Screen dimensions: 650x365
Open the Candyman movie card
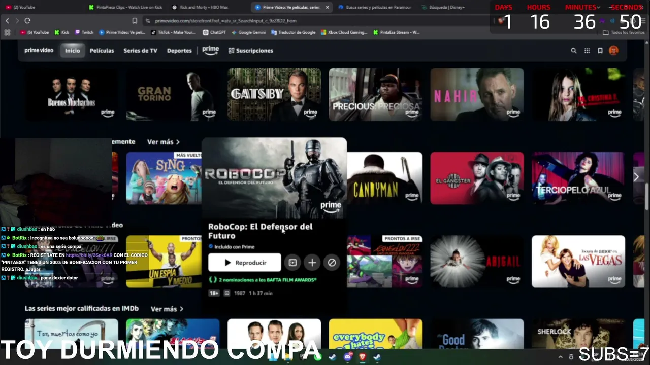385,178
